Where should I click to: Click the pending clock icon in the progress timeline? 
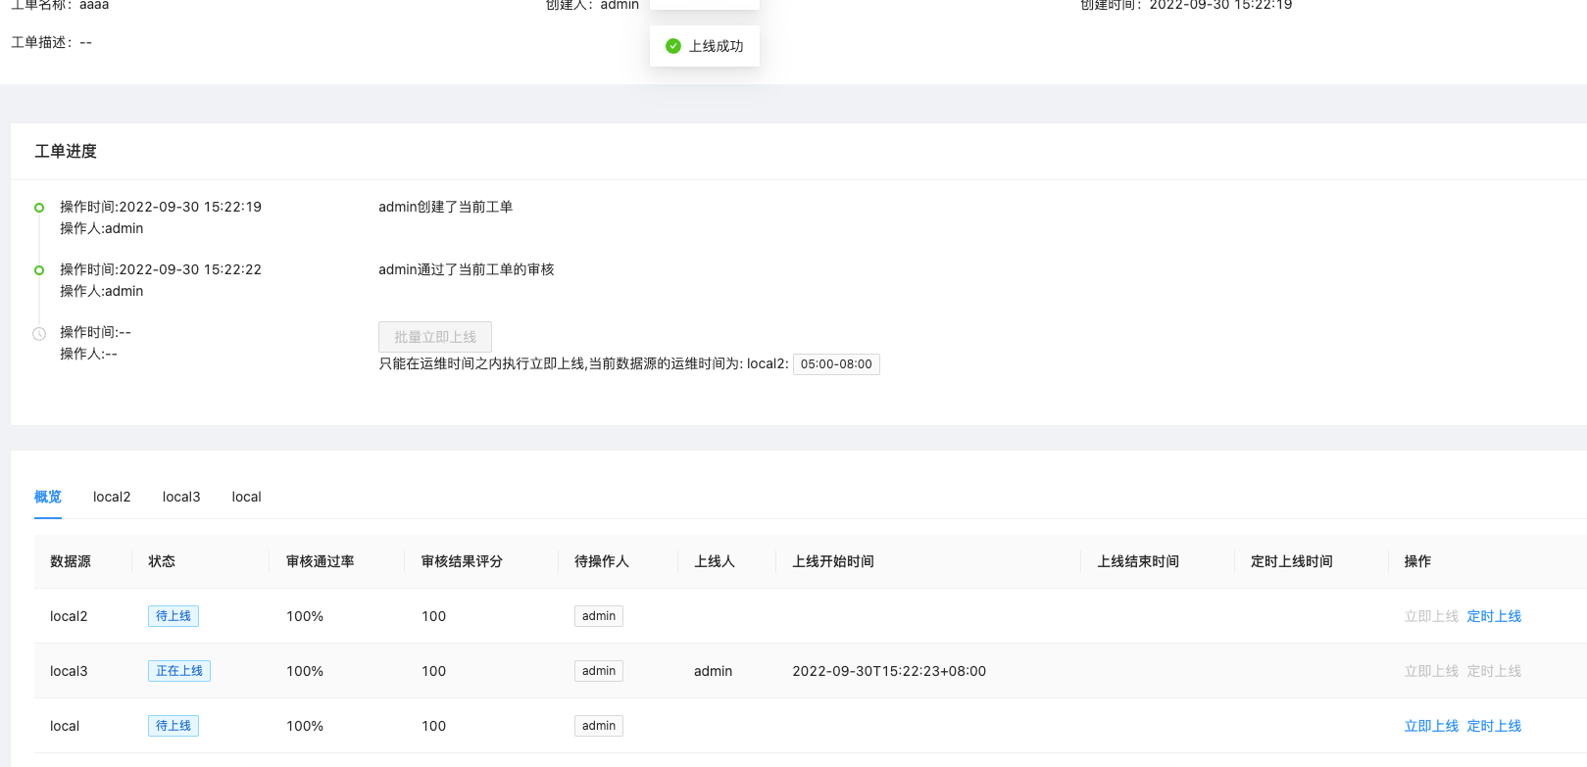click(x=39, y=334)
